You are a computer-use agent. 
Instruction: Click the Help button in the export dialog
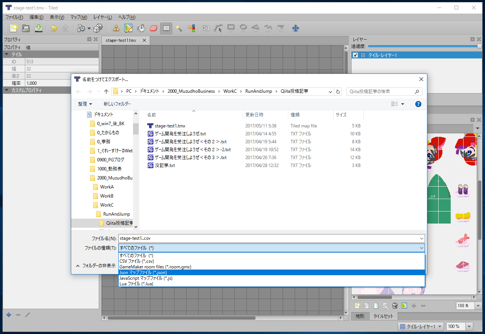coord(418,104)
